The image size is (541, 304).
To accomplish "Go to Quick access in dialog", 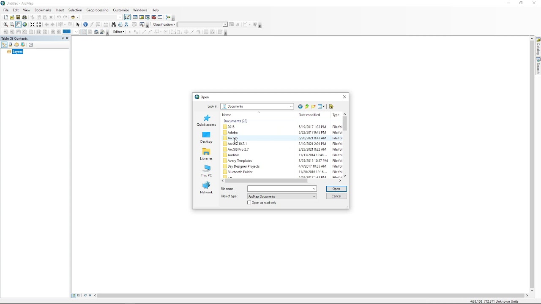I will [206, 120].
